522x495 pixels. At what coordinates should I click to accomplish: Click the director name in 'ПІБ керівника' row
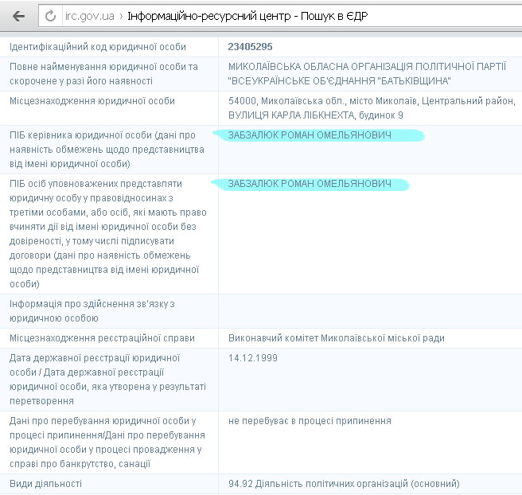[310, 135]
